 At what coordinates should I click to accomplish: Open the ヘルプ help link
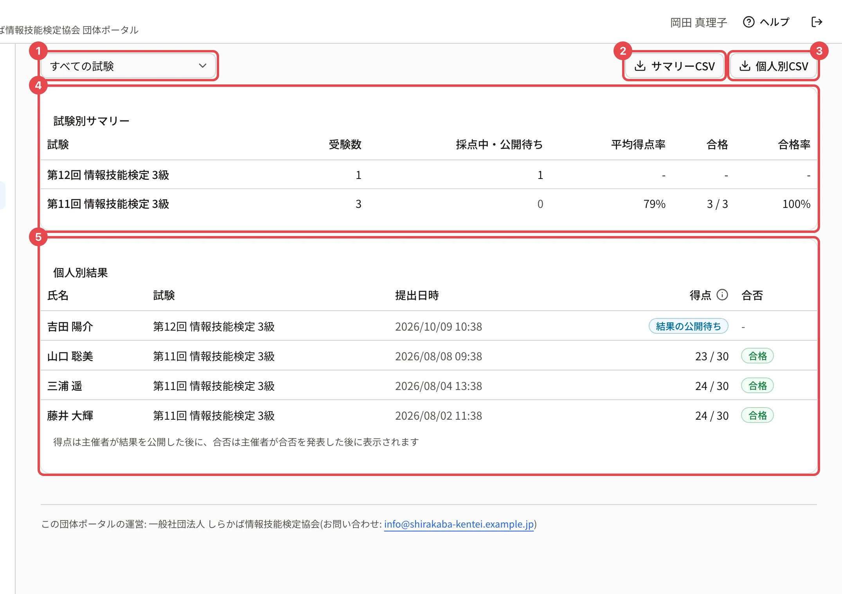tap(766, 22)
